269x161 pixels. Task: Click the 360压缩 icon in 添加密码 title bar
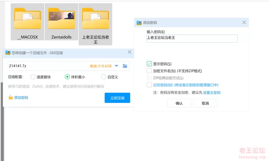pos(139,23)
